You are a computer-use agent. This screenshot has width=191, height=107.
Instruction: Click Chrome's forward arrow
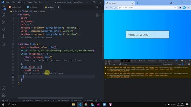pyautogui.click(x=111, y=7)
